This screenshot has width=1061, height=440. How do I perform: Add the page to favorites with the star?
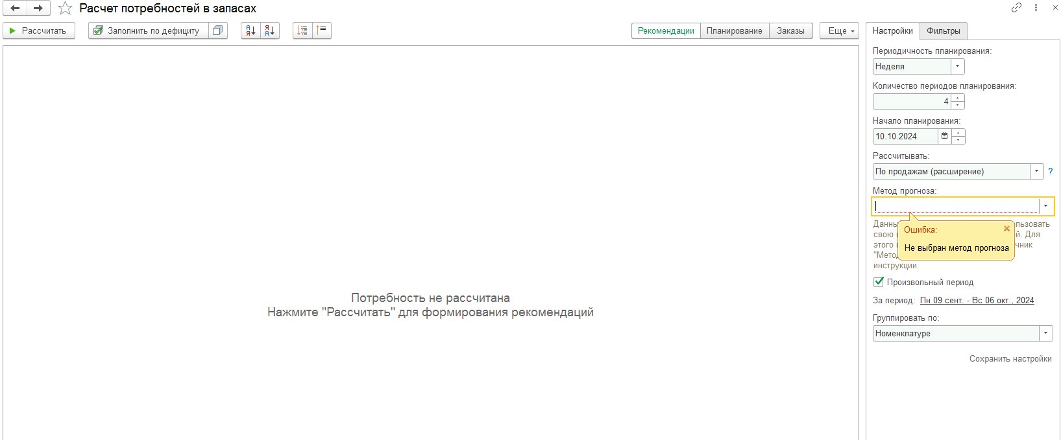pyautogui.click(x=65, y=8)
